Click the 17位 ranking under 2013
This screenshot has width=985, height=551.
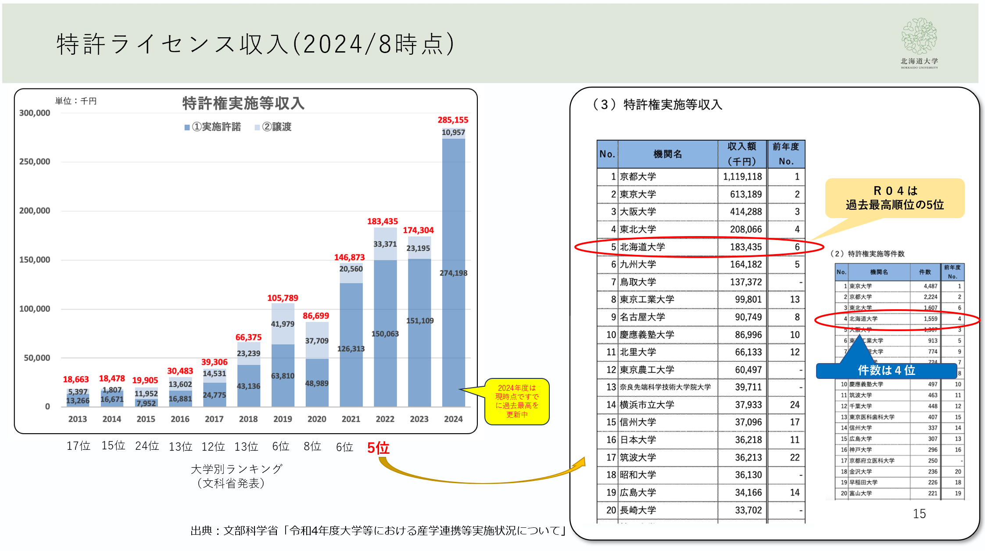click(78, 446)
